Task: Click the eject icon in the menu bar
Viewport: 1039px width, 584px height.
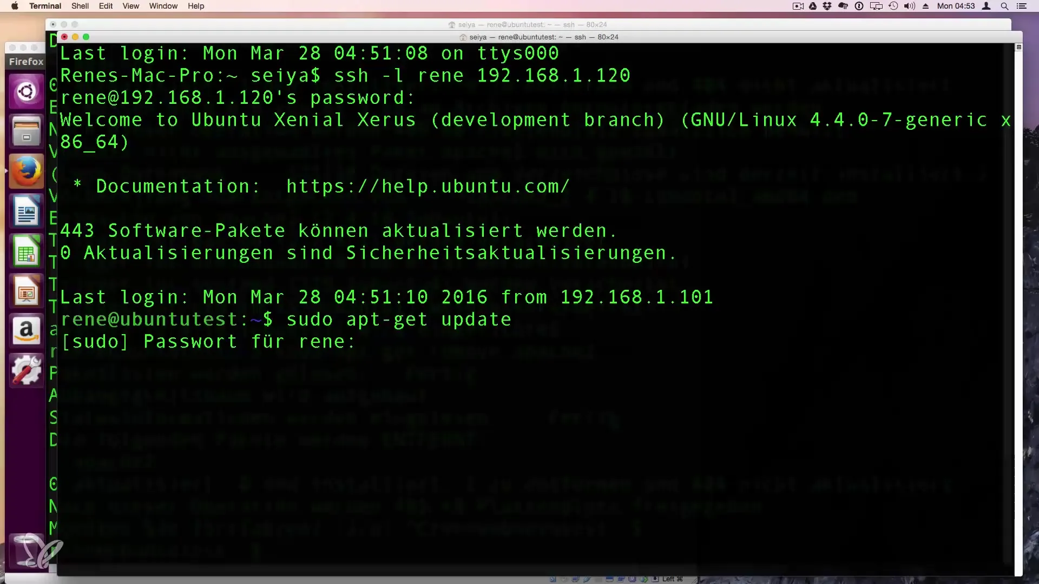Action: coord(926,6)
